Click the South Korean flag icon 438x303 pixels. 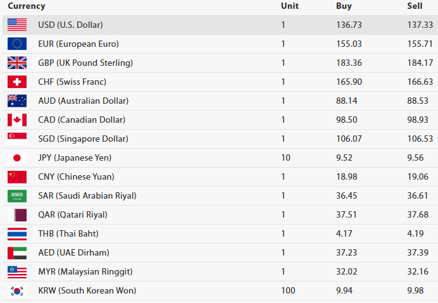(17, 291)
